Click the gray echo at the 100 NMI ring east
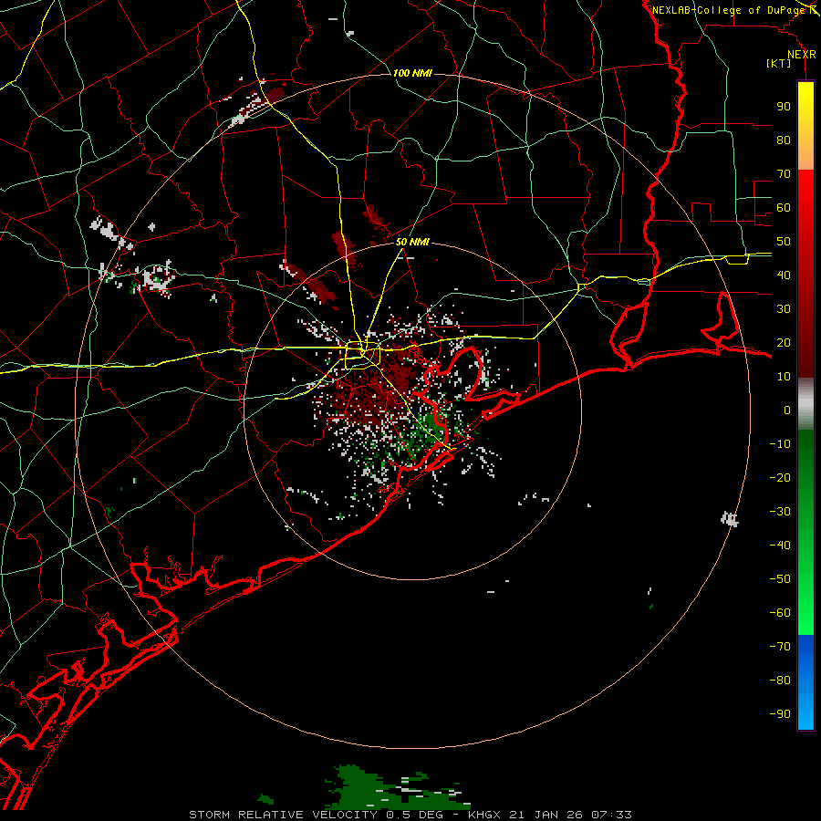The image size is (821, 821). [730, 519]
